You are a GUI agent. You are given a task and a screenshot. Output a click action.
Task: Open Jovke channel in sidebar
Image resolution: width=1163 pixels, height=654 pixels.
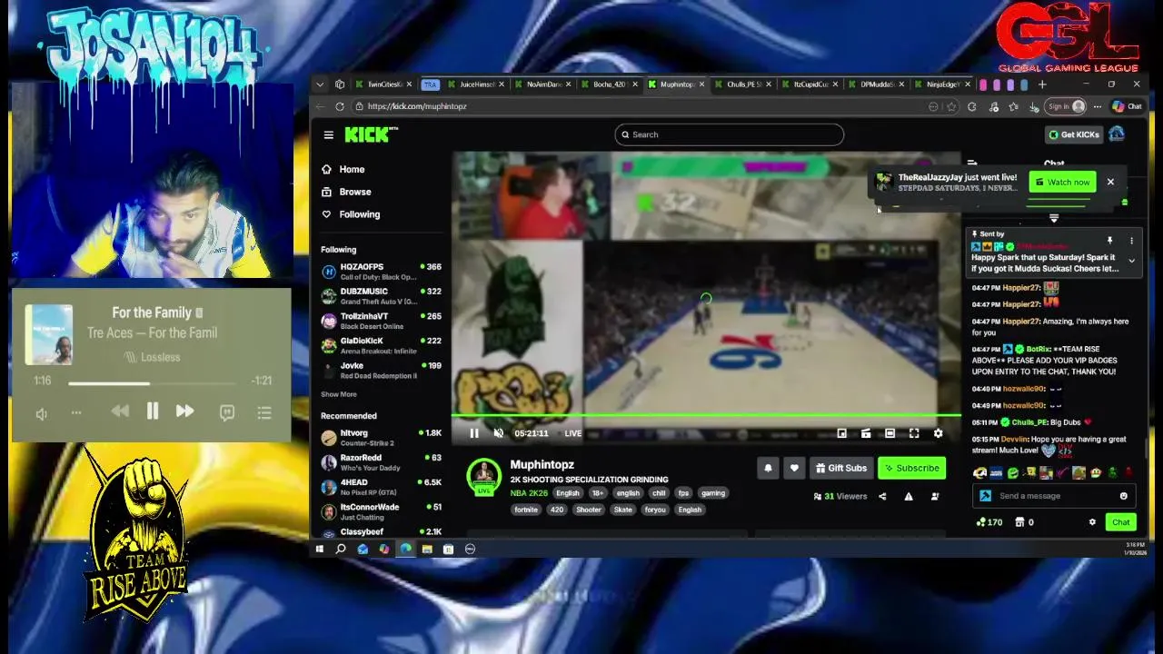381,370
